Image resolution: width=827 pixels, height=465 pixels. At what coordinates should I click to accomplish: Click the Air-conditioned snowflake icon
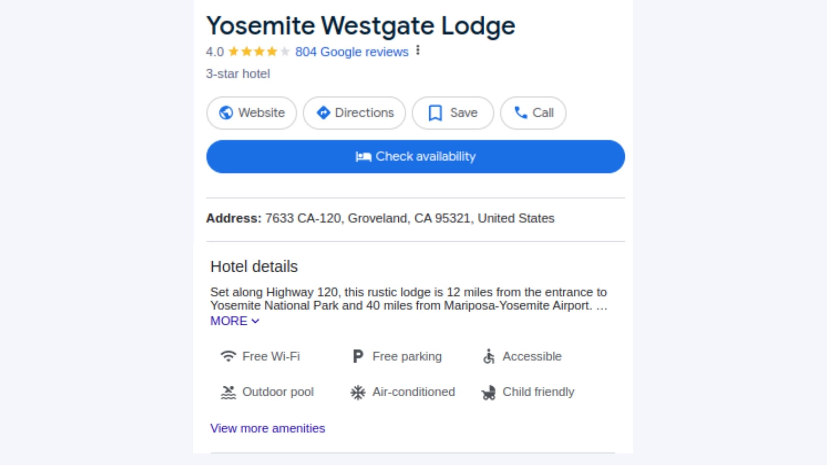tap(358, 392)
